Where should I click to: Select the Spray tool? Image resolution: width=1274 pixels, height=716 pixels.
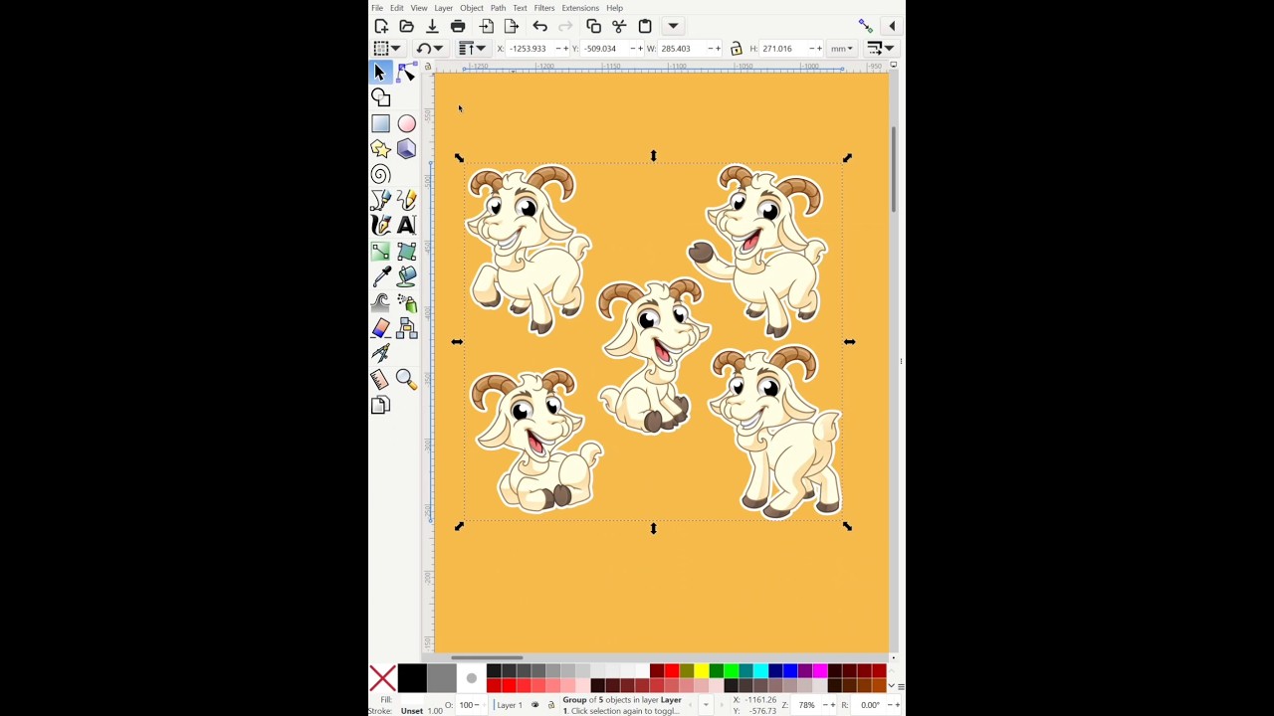406,302
